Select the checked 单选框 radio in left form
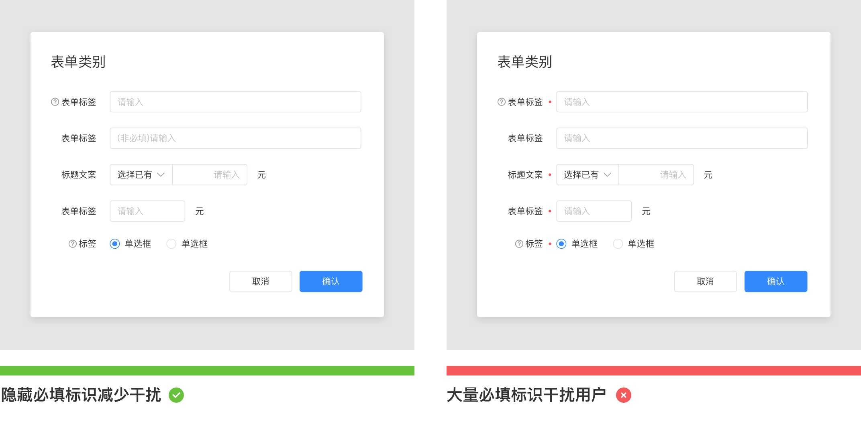This screenshot has height=422, width=861. click(x=115, y=244)
